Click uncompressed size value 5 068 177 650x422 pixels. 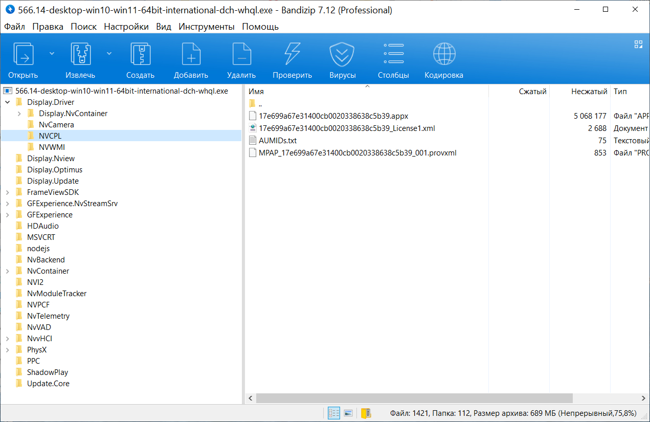[x=590, y=116]
